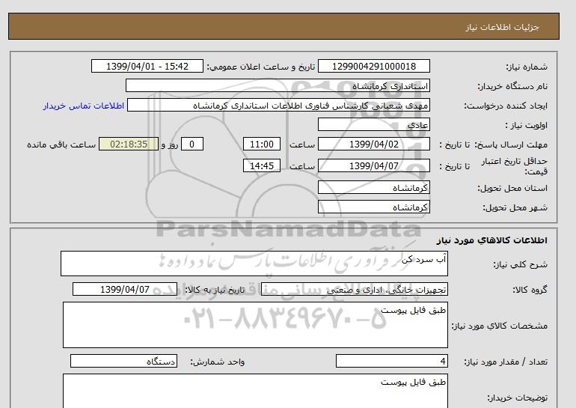Click the label واحد شمارش
576x408 pixels.
pyautogui.click(x=218, y=362)
